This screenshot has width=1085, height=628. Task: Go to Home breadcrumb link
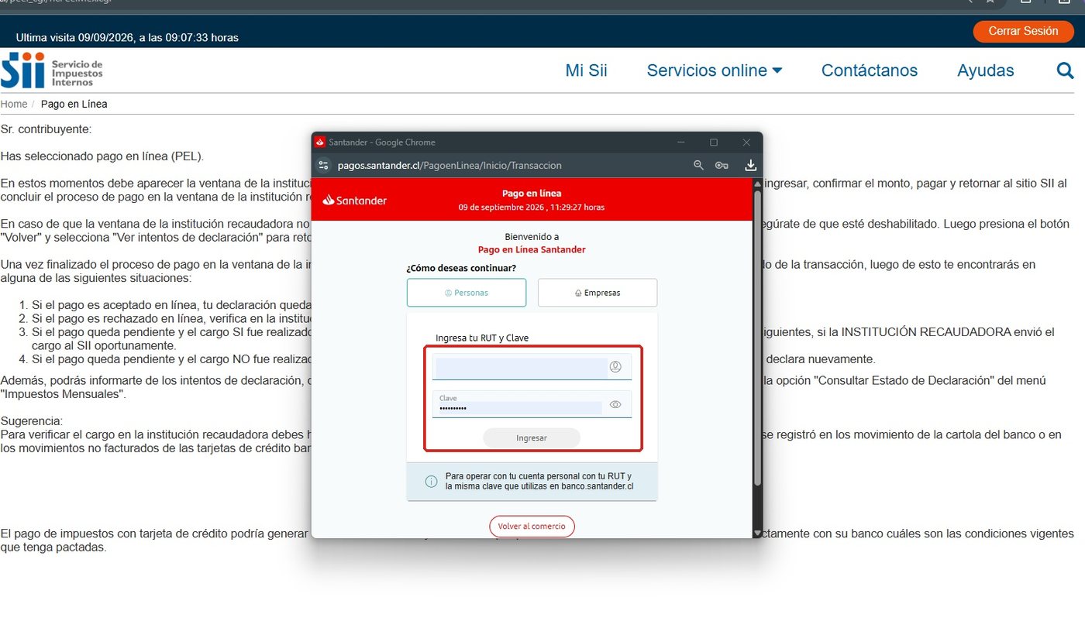(14, 104)
